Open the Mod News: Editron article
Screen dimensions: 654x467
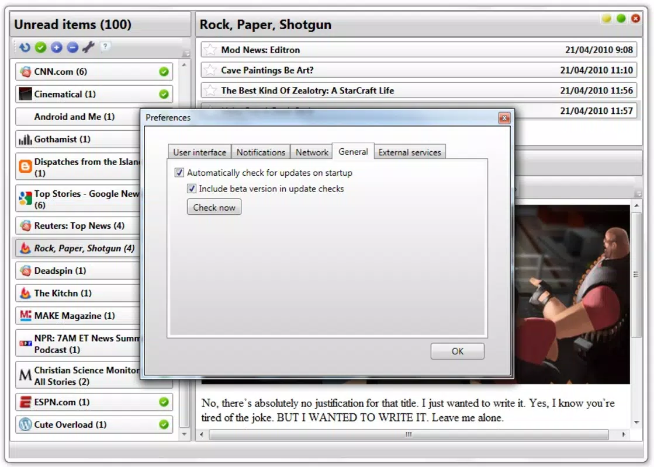click(419, 50)
